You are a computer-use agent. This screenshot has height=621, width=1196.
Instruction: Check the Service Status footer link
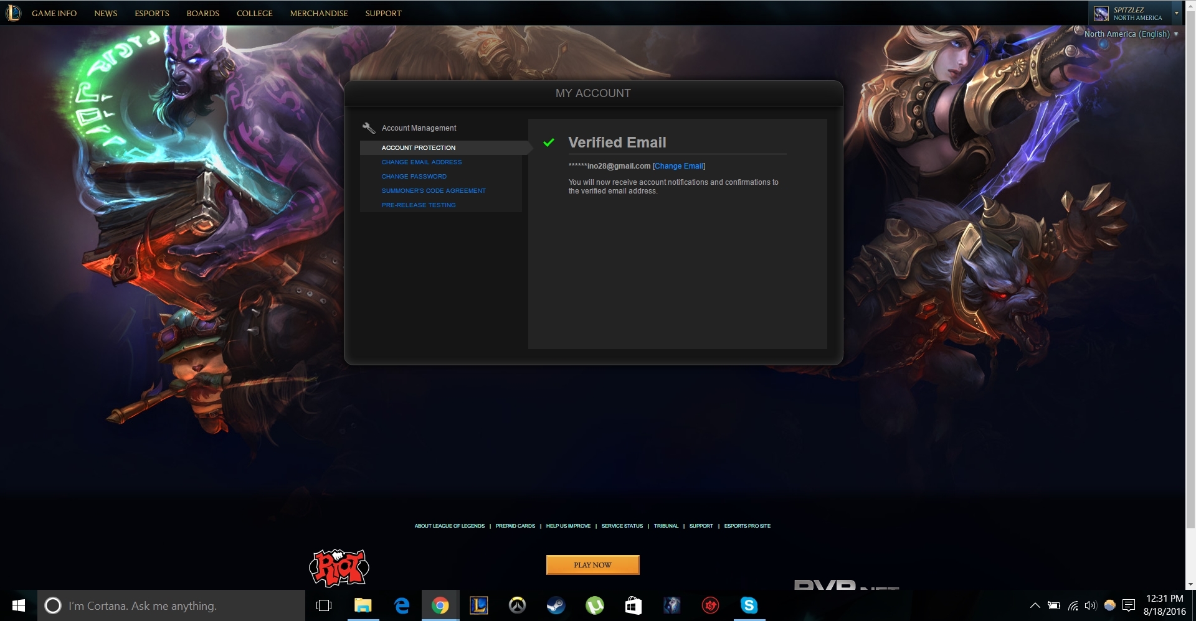pyautogui.click(x=622, y=526)
